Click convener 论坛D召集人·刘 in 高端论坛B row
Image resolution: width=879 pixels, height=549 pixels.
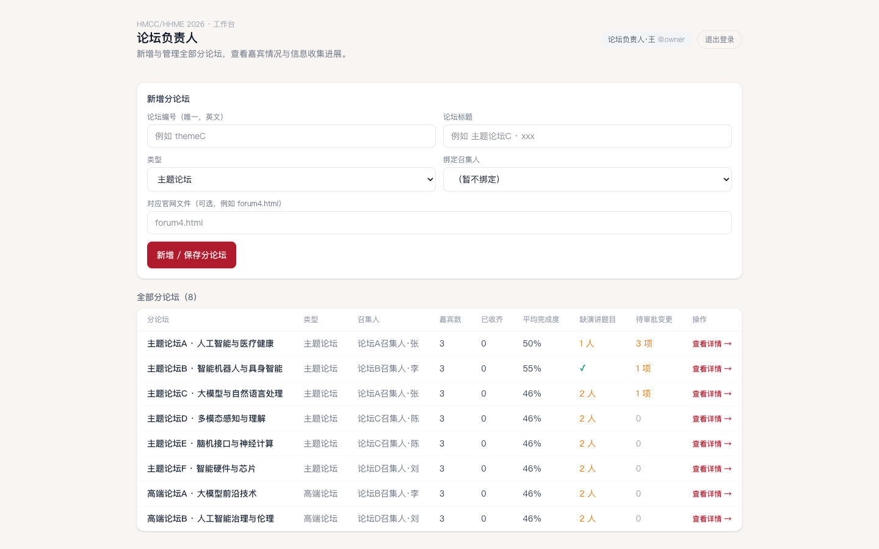pos(388,519)
